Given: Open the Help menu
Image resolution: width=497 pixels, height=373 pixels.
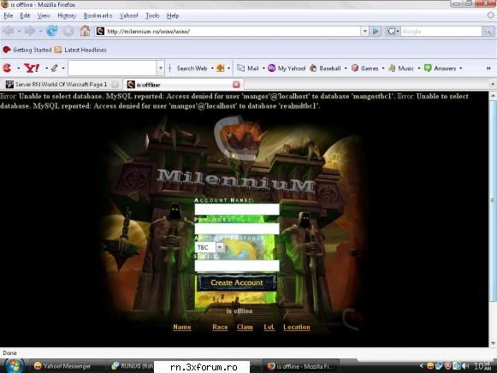Looking at the screenshot, I should pos(173,15).
